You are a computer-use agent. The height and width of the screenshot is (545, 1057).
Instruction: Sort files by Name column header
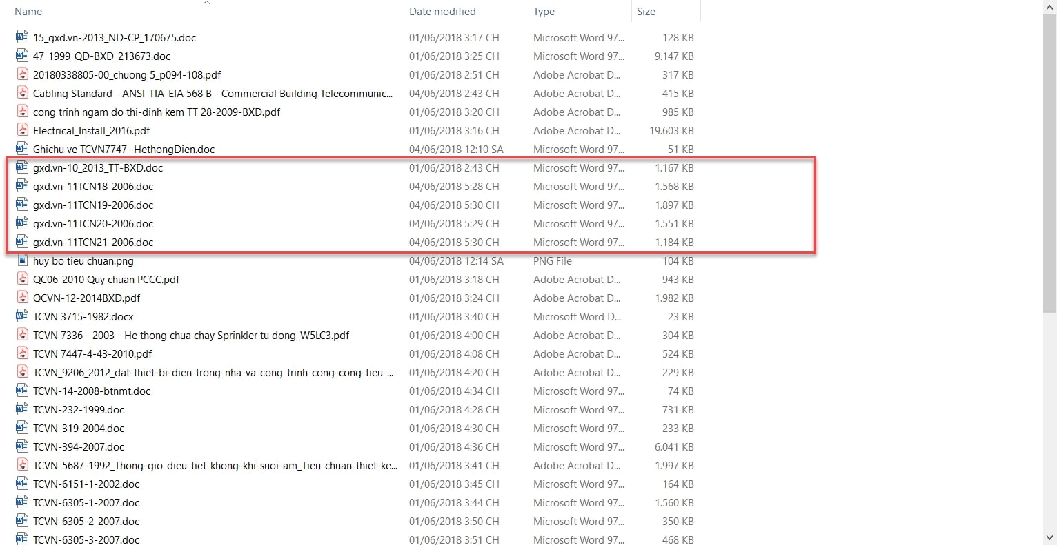click(x=28, y=12)
